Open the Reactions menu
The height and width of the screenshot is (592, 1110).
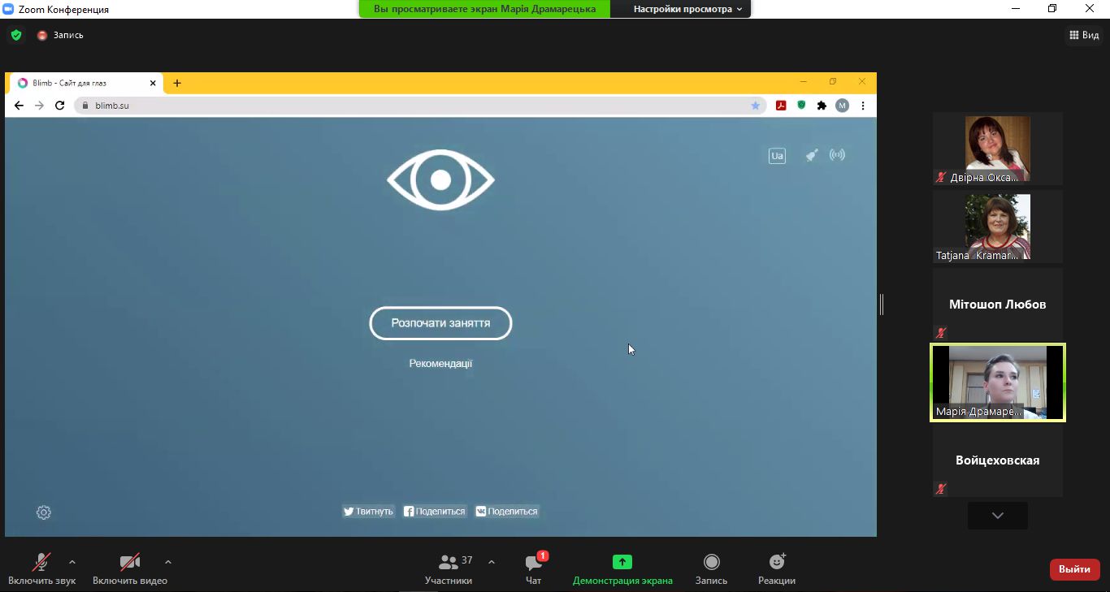coord(776,562)
